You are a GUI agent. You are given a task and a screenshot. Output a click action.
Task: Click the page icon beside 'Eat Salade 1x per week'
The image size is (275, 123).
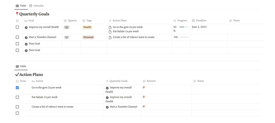110,31
